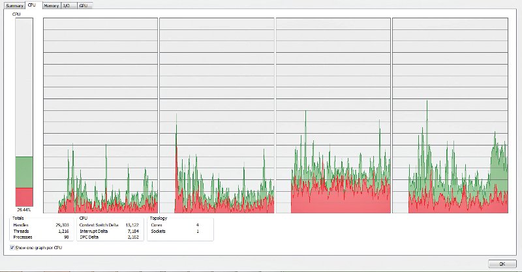The image size is (522, 272).
Task: Switch to the I/O tab
Action: click(x=67, y=5)
